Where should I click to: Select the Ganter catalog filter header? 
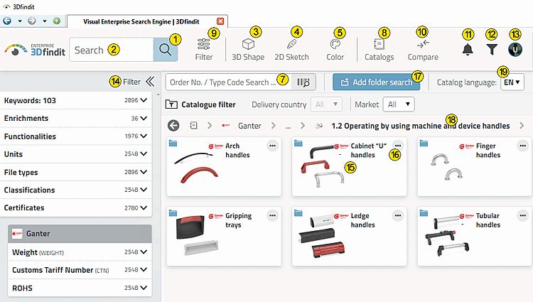point(80,233)
